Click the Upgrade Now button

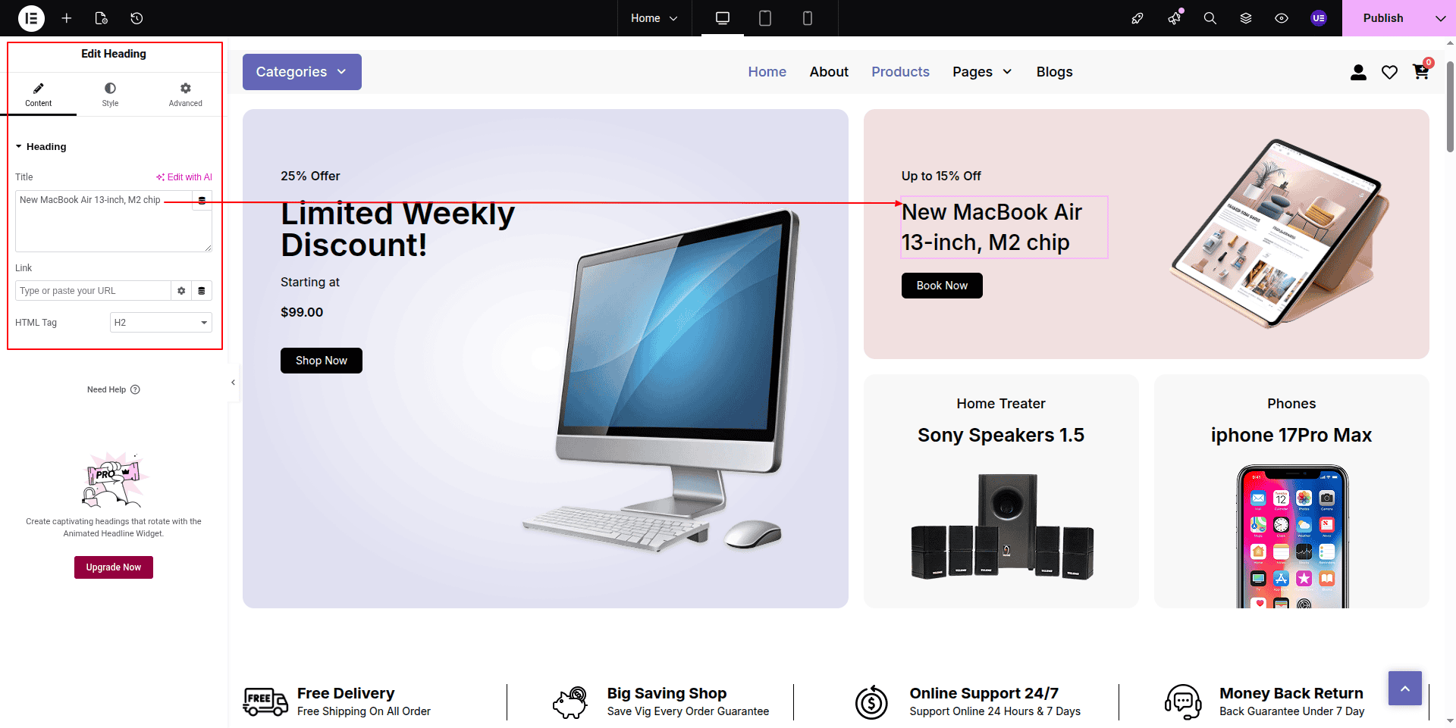coord(114,567)
